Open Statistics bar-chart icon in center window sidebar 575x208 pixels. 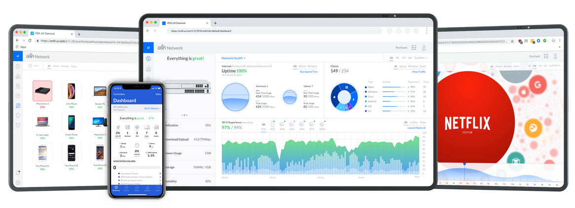tap(148, 69)
